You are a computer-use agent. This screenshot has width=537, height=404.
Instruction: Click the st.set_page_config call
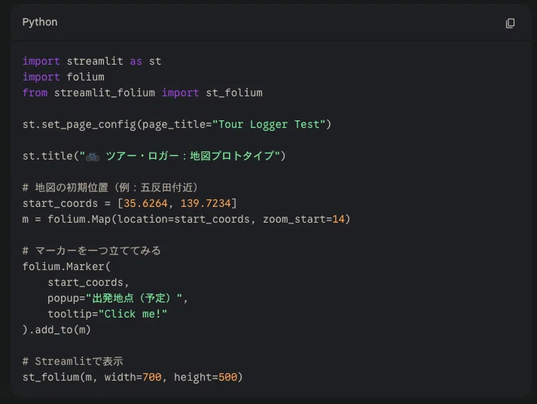pos(177,124)
